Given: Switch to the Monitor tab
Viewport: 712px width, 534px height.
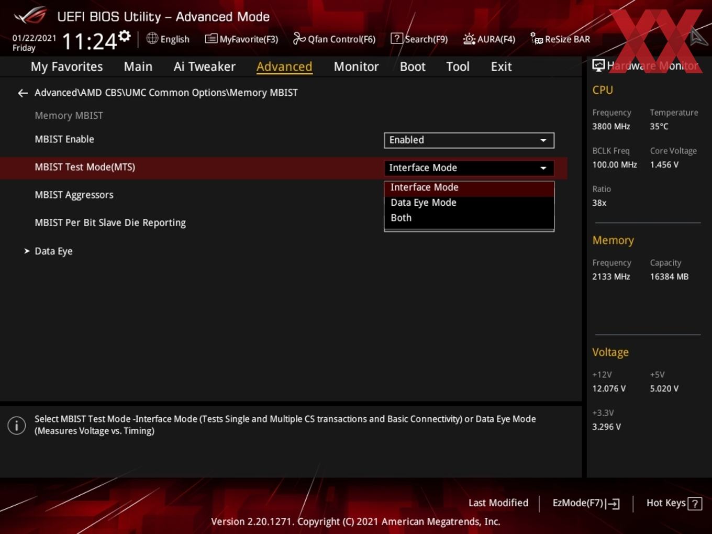Looking at the screenshot, I should 356,67.
